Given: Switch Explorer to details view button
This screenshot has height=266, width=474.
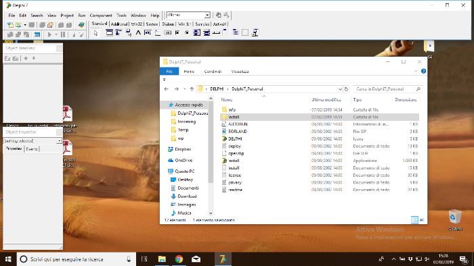Looking at the screenshot, I should 414,220.
